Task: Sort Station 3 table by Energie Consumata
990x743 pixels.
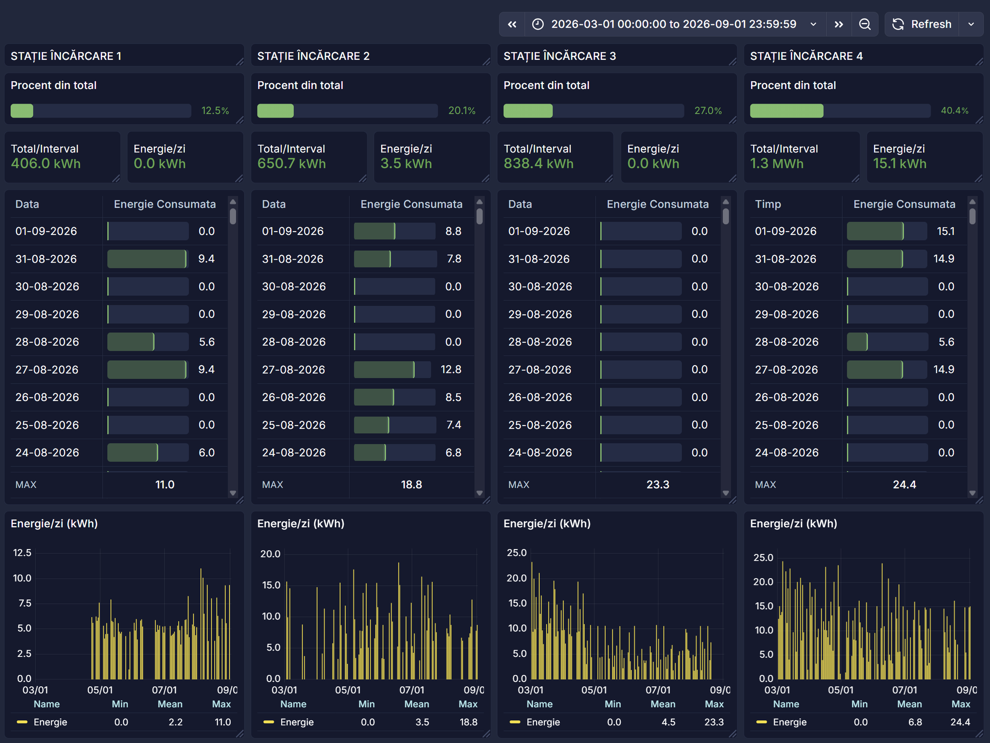Action: (x=658, y=204)
